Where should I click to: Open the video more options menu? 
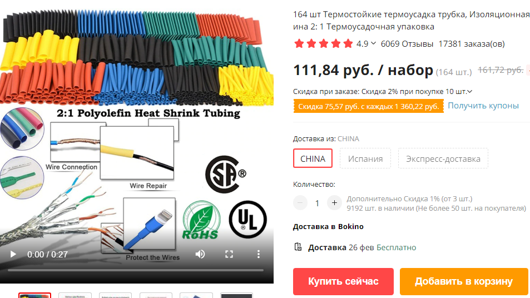pos(258,254)
